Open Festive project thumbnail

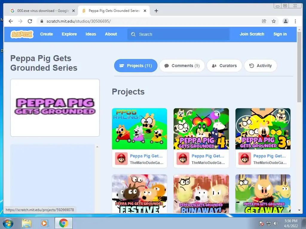coord(140,194)
